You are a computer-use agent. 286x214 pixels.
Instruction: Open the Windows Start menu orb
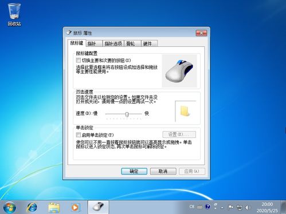[x=10, y=207]
